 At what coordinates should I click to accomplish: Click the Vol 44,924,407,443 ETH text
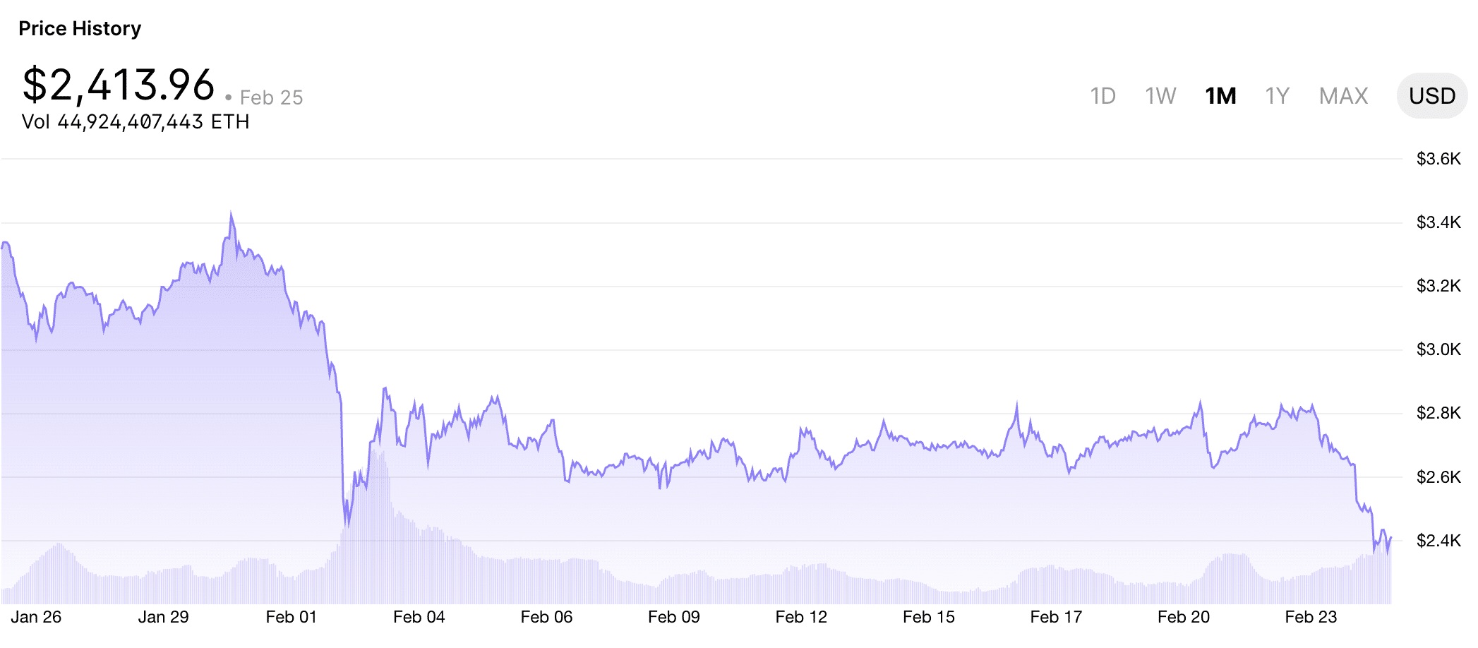click(136, 122)
